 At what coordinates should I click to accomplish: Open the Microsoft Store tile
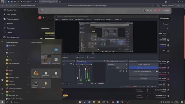click(56, 60)
